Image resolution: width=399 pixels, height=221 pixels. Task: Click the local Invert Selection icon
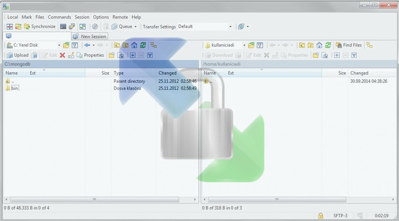point(150,55)
